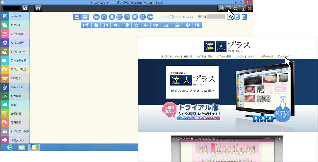The width and height of the screenshot is (318, 162).
Task: Open X線取込 from the sidebar
Action: 15,78
